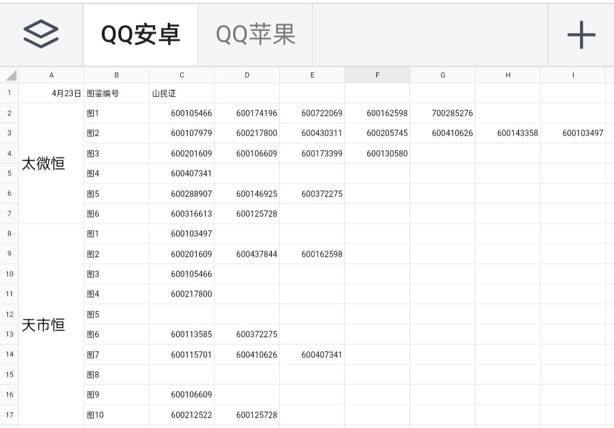Switch to the QQ安卓 sheet tab

[140, 35]
